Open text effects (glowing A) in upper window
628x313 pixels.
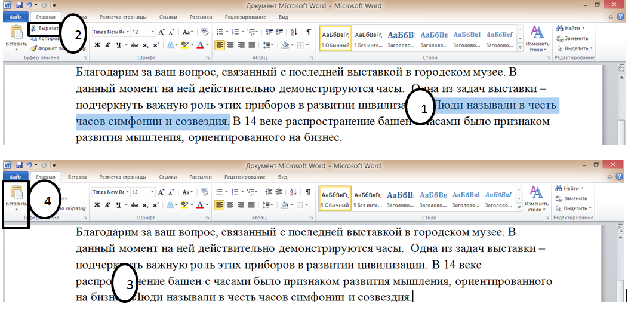point(170,45)
